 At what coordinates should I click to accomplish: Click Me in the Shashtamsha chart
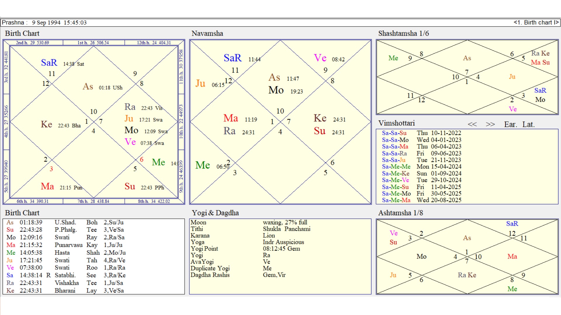pyautogui.click(x=393, y=58)
